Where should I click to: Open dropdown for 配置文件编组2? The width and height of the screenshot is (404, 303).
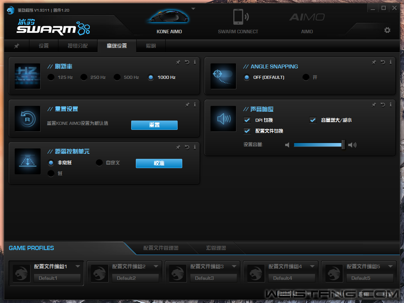click(156, 266)
